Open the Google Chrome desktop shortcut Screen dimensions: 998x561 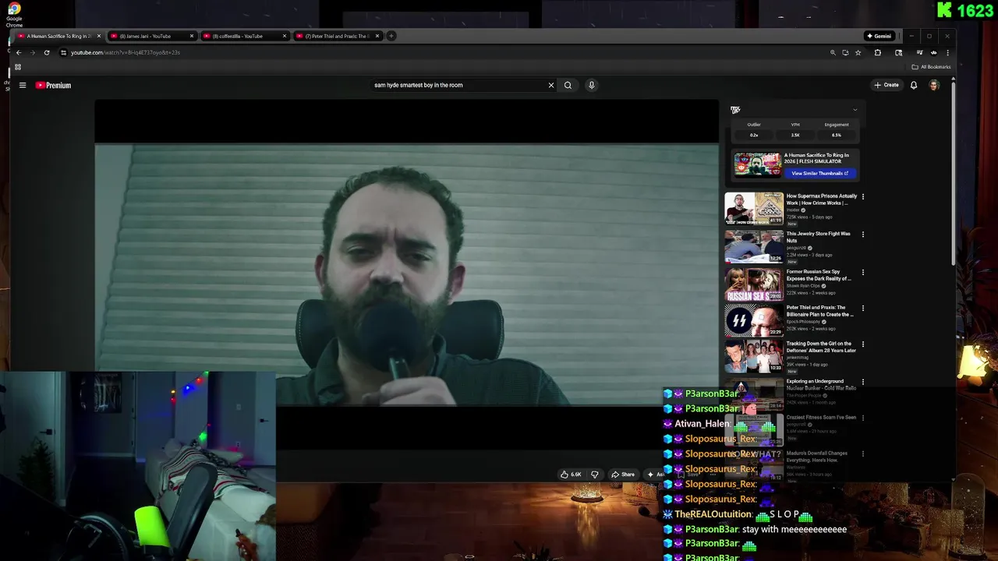pyautogui.click(x=14, y=14)
